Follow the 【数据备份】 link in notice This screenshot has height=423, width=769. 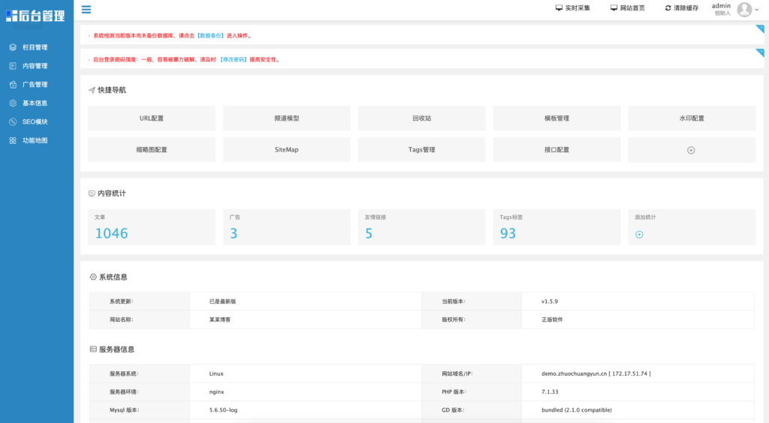(x=210, y=36)
